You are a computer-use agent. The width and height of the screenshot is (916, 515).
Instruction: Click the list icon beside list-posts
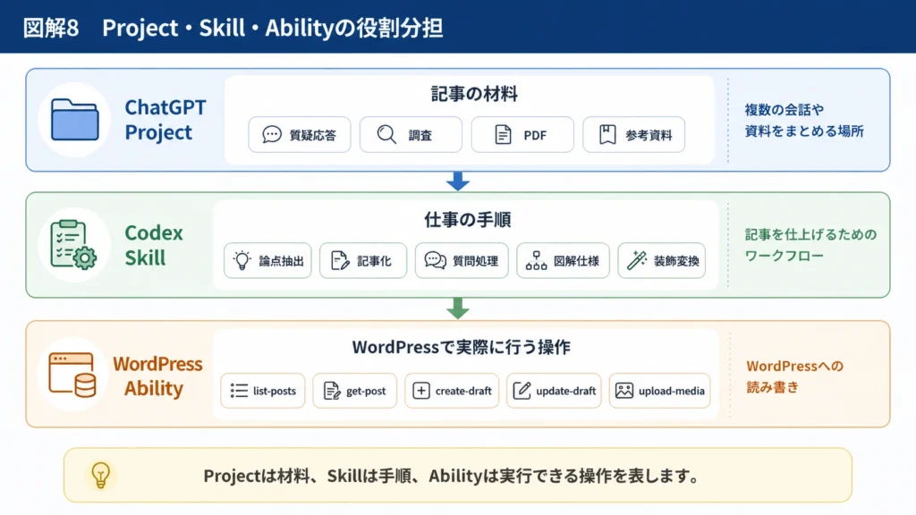[x=239, y=391]
